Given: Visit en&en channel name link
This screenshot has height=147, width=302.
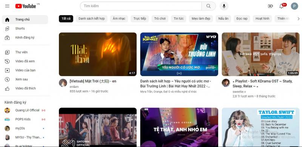Looking at the screenshot, I should pyautogui.click(x=74, y=87).
